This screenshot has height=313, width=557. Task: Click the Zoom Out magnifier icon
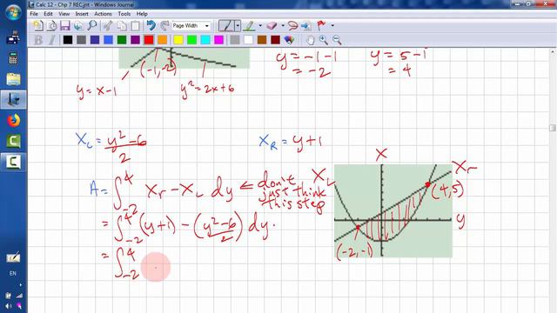coord(337,40)
